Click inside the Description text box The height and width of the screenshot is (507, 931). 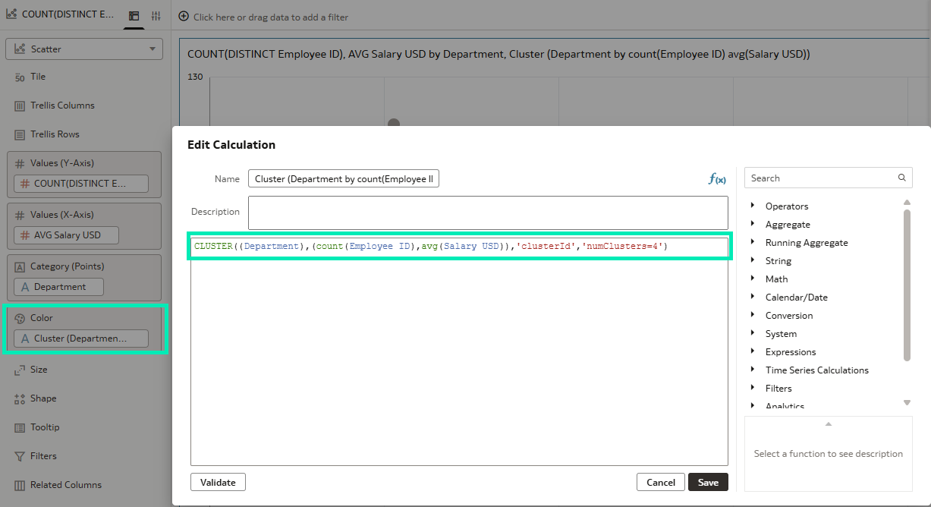coord(486,213)
